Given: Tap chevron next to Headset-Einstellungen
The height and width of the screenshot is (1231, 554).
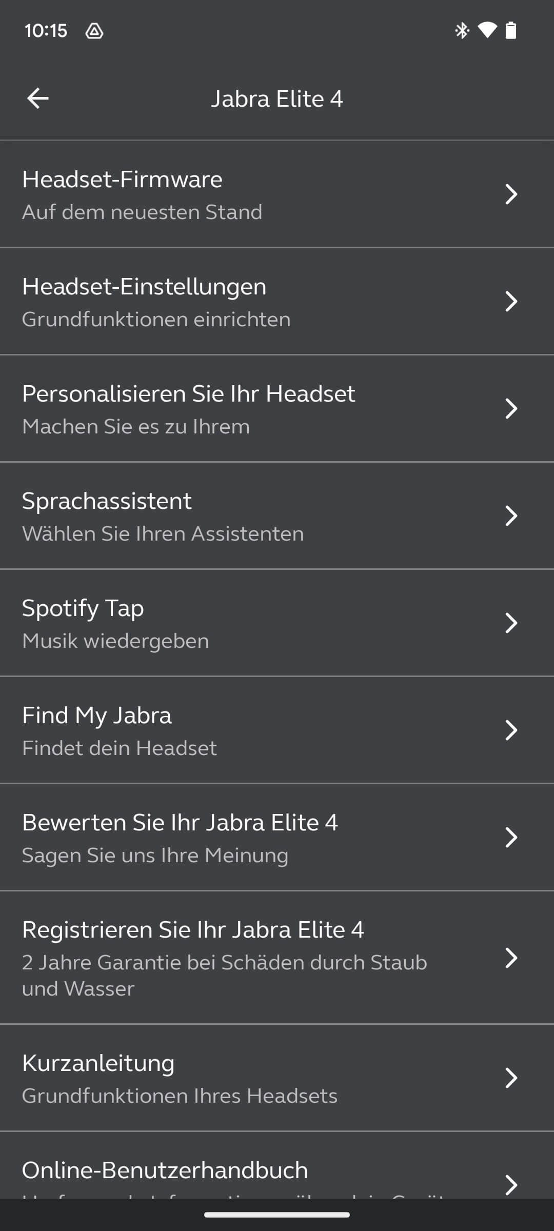Looking at the screenshot, I should pos(511,302).
